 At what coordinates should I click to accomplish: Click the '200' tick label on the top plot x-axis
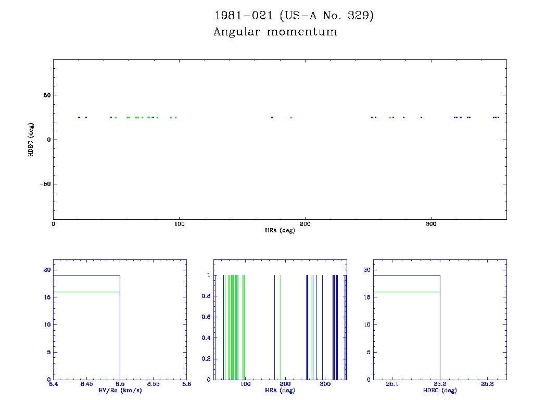click(305, 224)
